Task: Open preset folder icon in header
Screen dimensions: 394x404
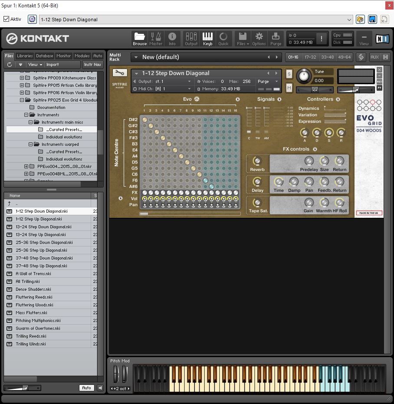Action: pyautogui.click(x=360, y=20)
